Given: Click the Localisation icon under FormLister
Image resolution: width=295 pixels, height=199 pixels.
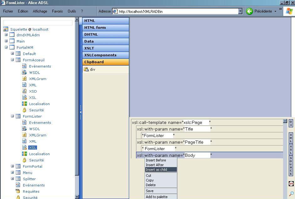Looking at the screenshot, I should click(24, 154).
